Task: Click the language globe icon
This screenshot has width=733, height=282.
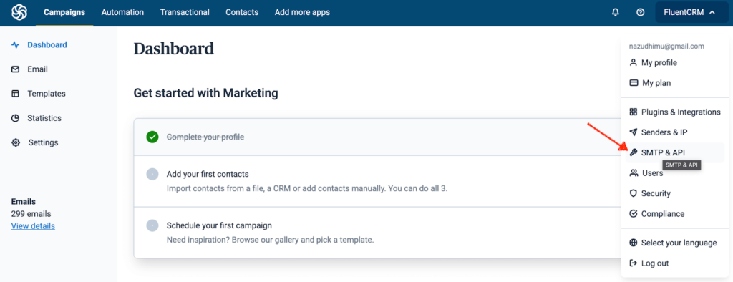Action: point(634,243)
